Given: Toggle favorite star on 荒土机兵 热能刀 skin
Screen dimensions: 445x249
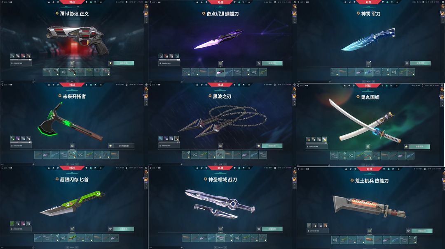Looking at the screenshot, I should pyautogui.click(x=408, y=231).
